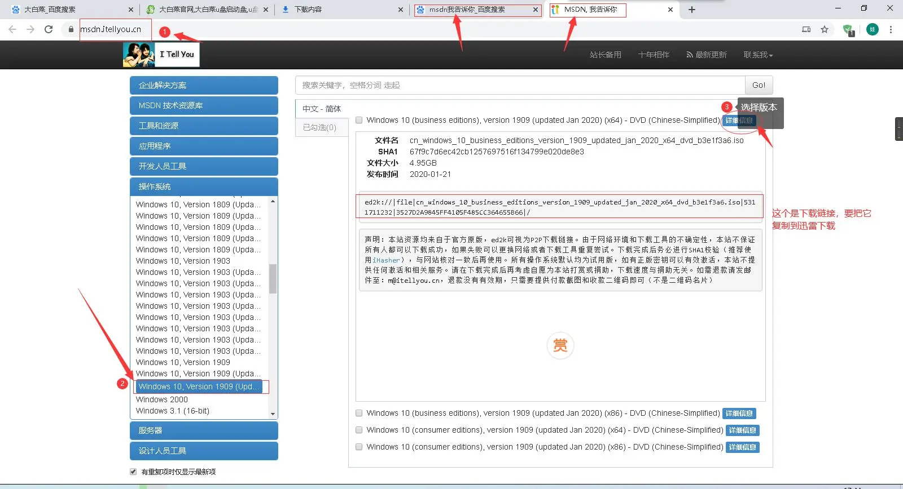Screen dimensions: 903x489
Task: Click the highlighted Windows 10, Version 1909 (Upd… item
Action: [199, 386]
